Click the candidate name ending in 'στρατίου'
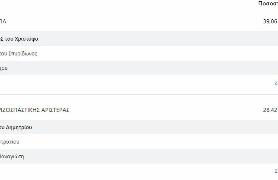 9,142
